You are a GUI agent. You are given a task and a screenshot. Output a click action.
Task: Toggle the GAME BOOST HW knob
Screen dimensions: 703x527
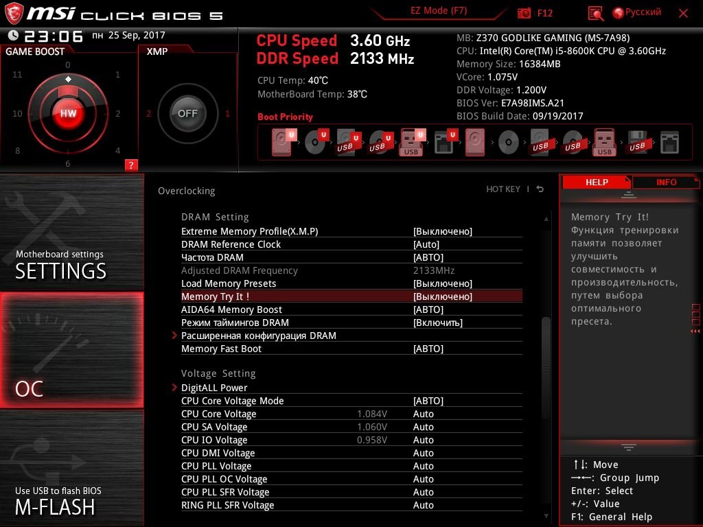click(x=68, y=113)
